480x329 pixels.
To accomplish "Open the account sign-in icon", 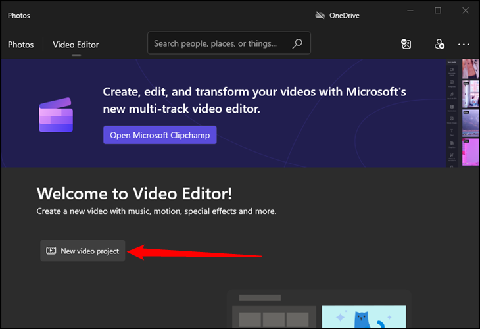I will (x=439, y=44).
